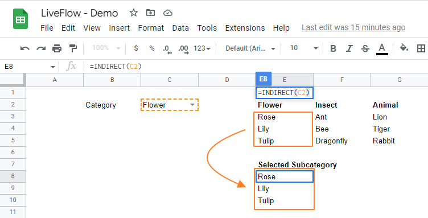Screen dimensions: 428x218
Task: Expand the name box dropdown arrow
Action: tap(53, 67)
